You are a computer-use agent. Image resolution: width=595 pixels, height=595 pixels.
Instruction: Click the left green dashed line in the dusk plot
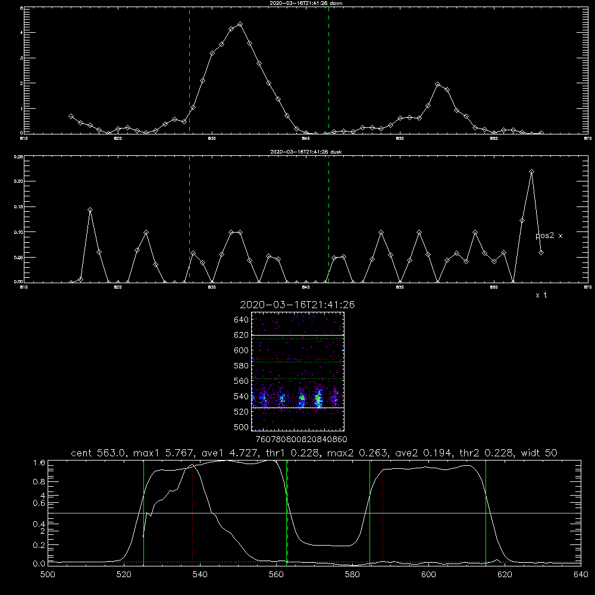coord(189,220)
